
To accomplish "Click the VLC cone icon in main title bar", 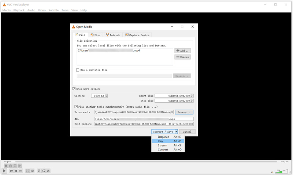I will (x=4, y=4).
